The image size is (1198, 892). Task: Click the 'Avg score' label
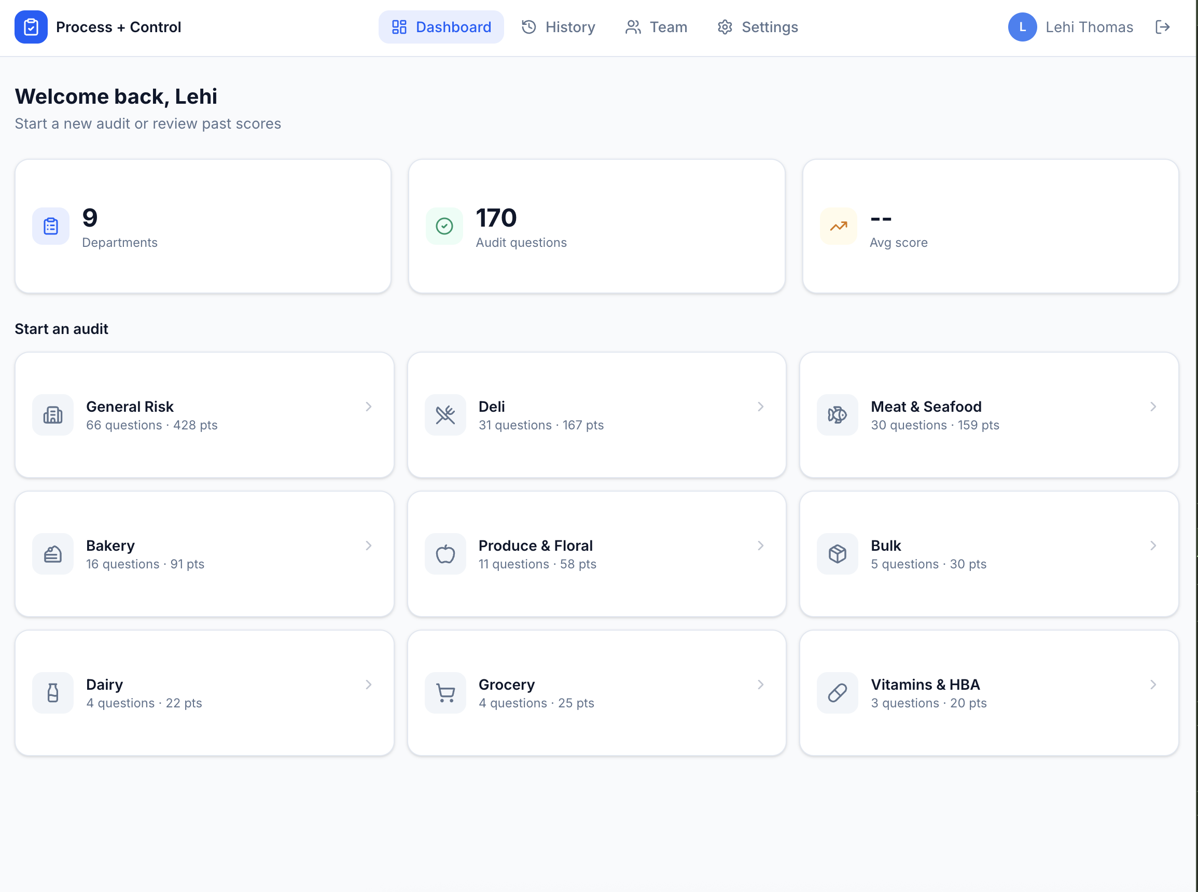click(898, 242)
